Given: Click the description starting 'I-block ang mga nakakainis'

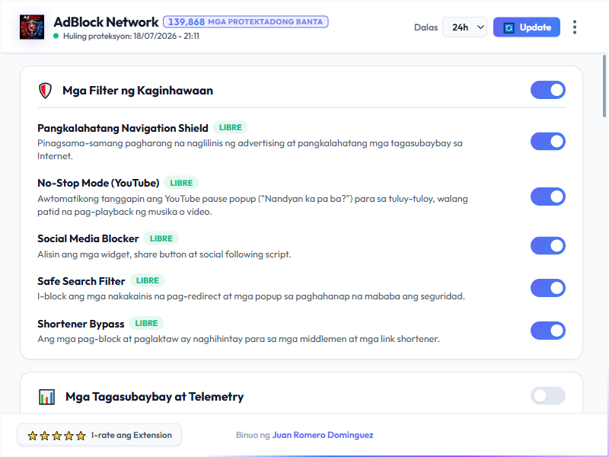Looking at the screenshot, I should click(x=251, y=296).
